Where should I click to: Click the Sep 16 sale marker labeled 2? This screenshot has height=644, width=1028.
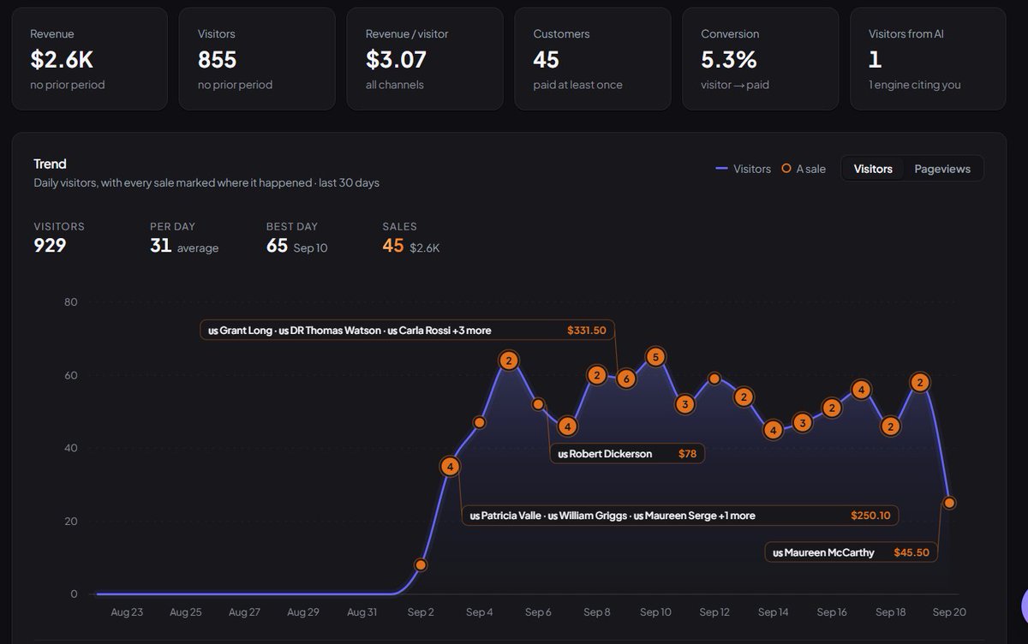(832, 408)
